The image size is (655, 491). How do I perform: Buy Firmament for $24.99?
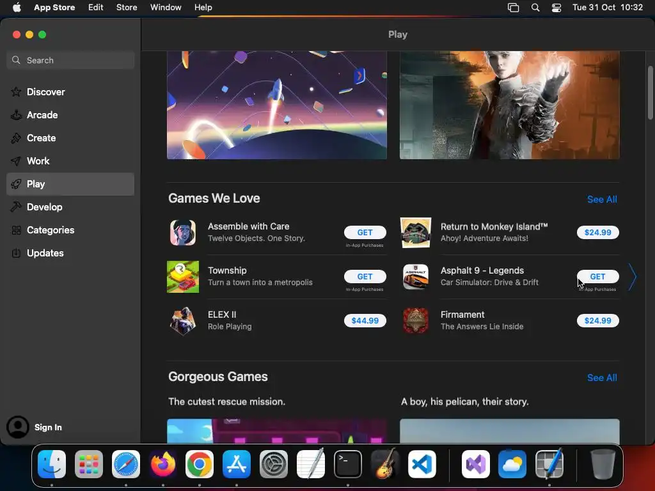598,321
